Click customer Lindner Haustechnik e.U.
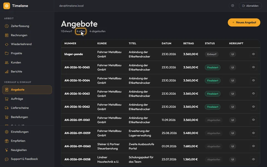This screenshot has width=267, height=167. (x=108, y=159)
